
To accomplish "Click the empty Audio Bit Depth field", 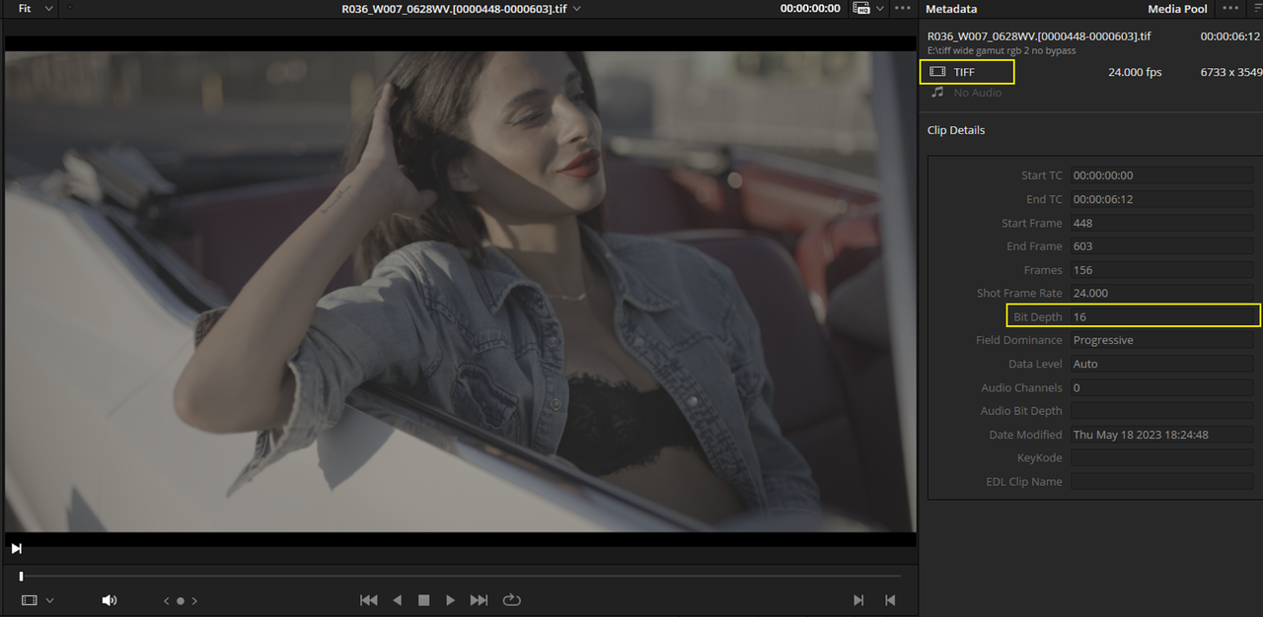I will point(1161,411).
